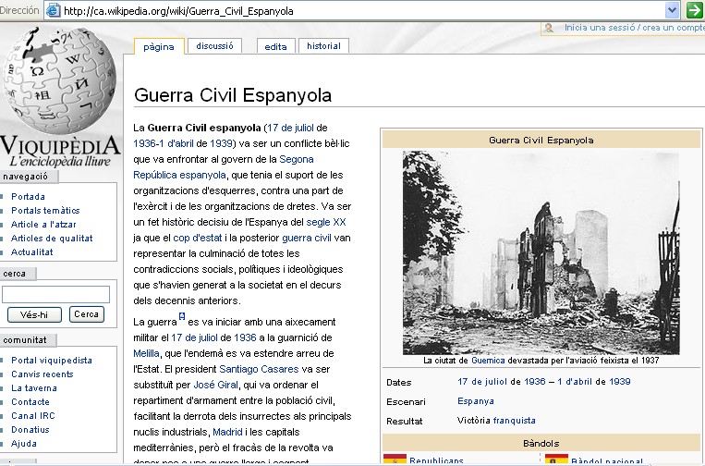
Task: Open the edita tab
Action: pyautogui.click(x=275, y=46)
